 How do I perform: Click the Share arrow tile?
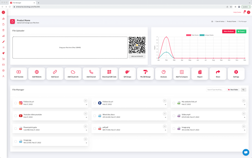coord(218,74)
